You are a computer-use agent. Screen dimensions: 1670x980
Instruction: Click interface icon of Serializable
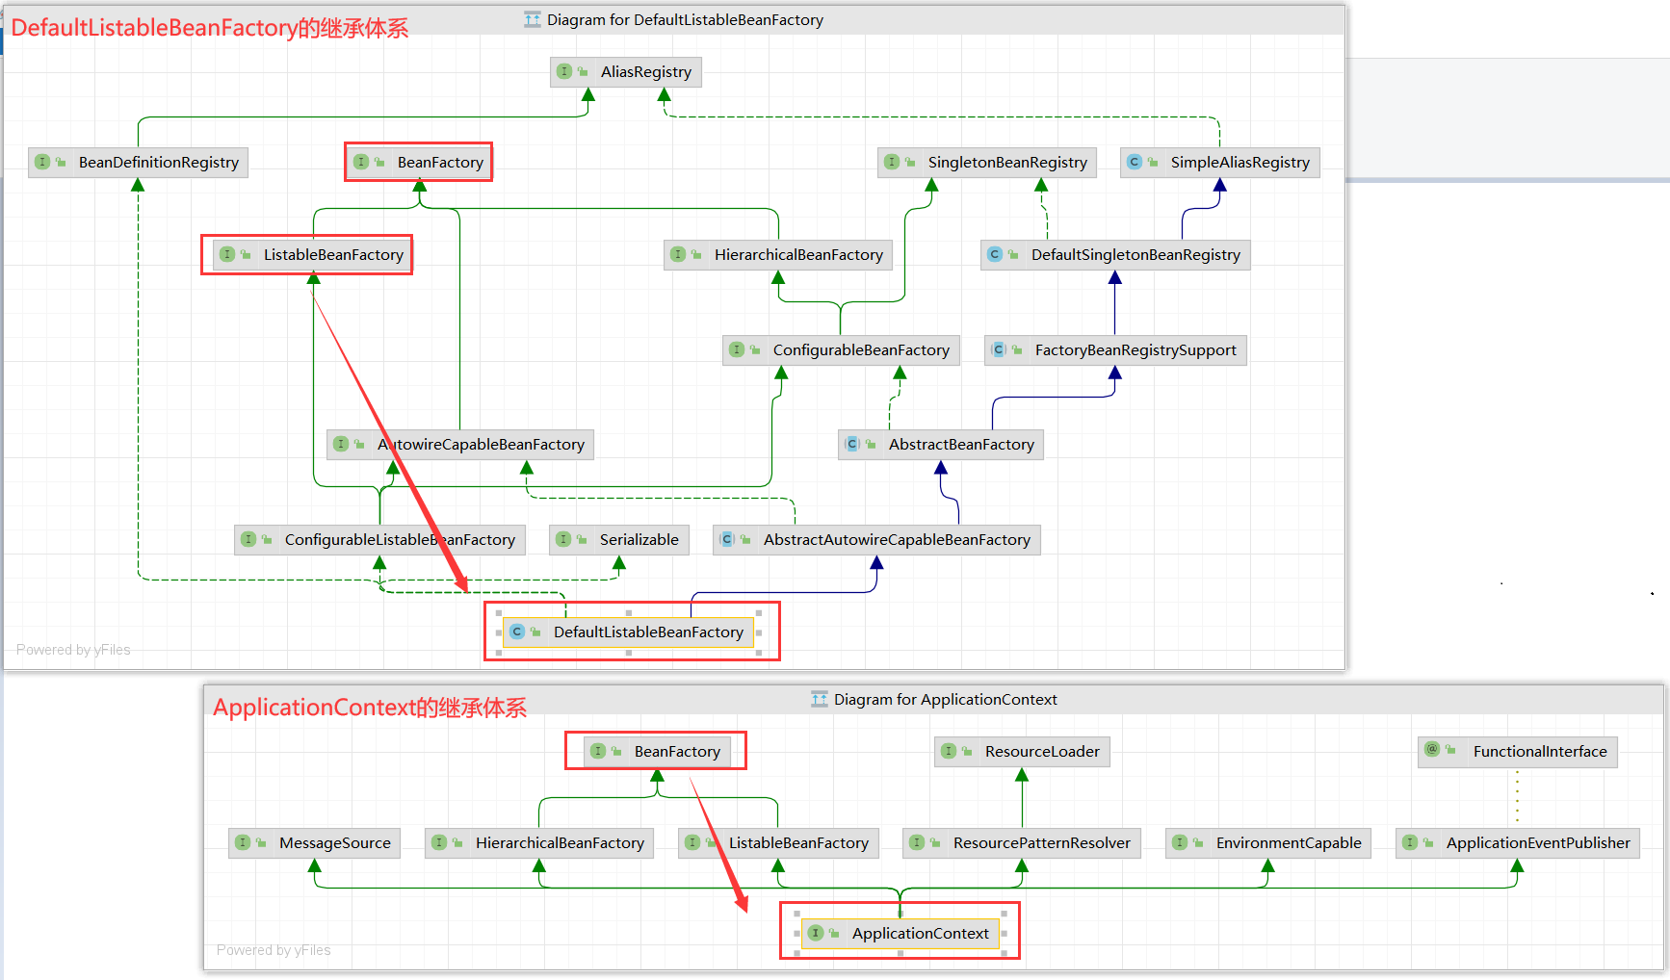point(563,539)
